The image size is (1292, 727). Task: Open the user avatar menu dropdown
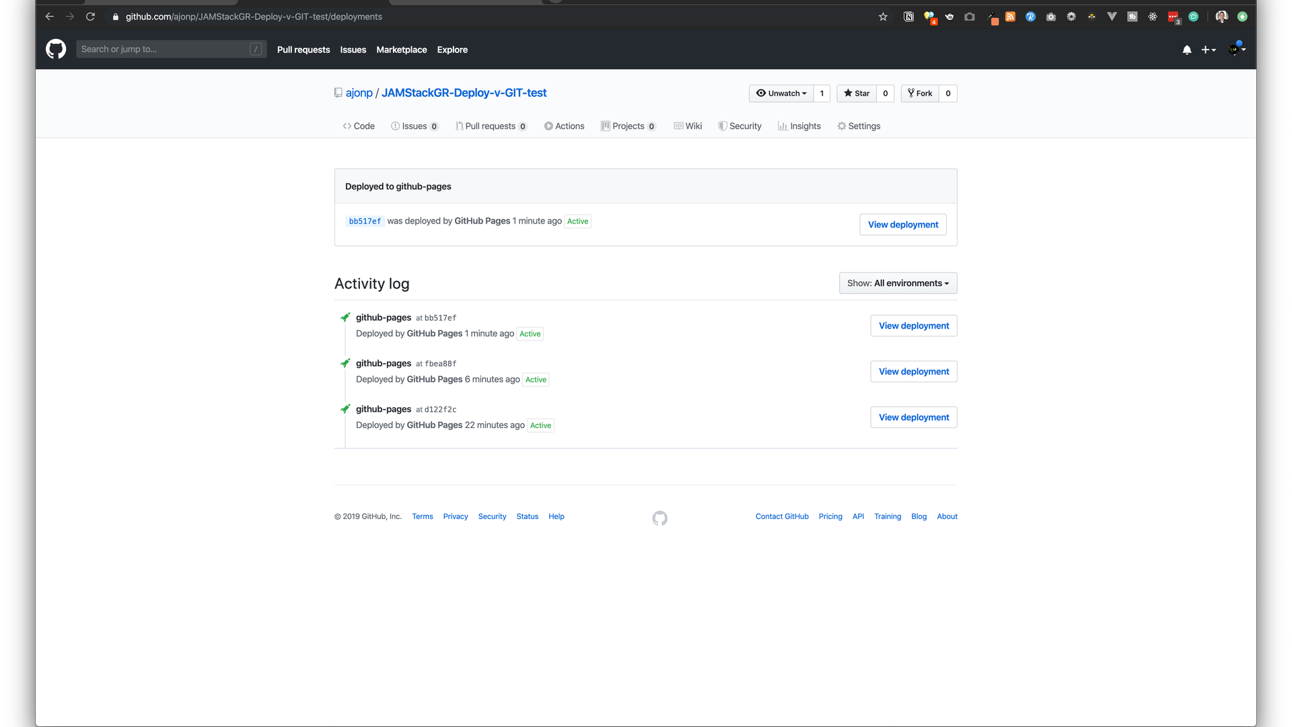1237,49
